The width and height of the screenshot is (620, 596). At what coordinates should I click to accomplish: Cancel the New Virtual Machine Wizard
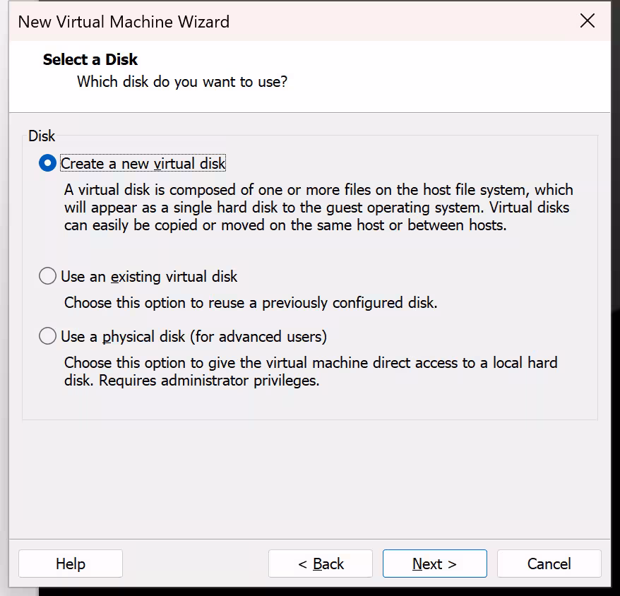coord(549,564)
